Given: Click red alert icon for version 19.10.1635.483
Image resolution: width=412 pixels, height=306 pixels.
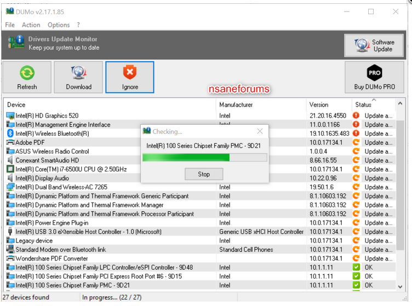Looking at the screenshot, I should pyautogui.click(x=356, y=134).
